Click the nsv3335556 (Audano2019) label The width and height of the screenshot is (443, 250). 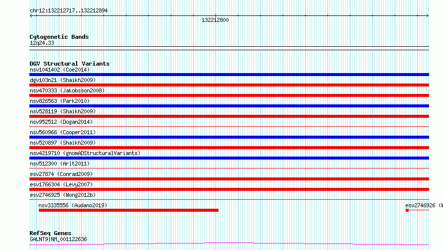click(x=73, y=205)
